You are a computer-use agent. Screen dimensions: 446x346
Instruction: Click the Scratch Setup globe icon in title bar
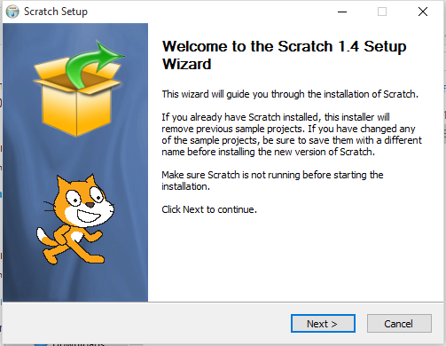[12, 12]
